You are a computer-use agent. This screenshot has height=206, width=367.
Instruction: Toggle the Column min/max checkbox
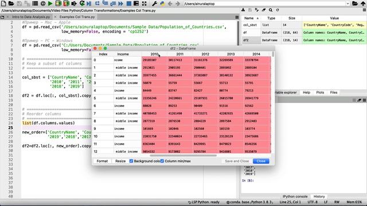[x=162, y=161]
